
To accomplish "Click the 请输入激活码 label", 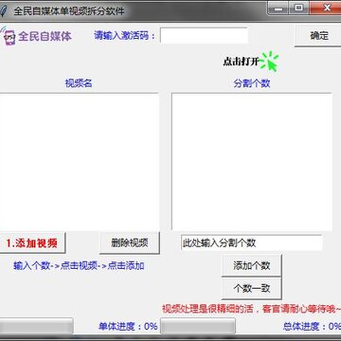I will (125, 35).
